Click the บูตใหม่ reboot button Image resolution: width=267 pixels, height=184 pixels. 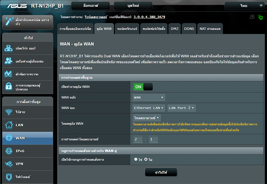(x=133, y=6)
